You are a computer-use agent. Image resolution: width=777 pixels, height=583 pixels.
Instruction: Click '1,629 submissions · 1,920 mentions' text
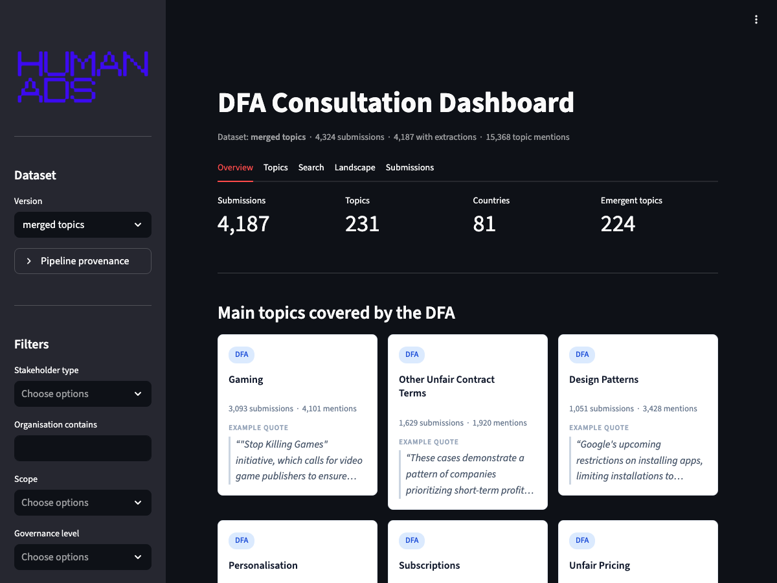[x=463, y=423]
